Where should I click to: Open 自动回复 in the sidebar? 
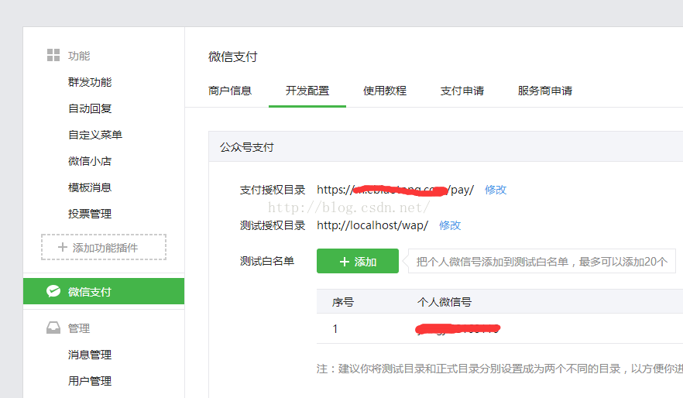[x=90, y=108]
